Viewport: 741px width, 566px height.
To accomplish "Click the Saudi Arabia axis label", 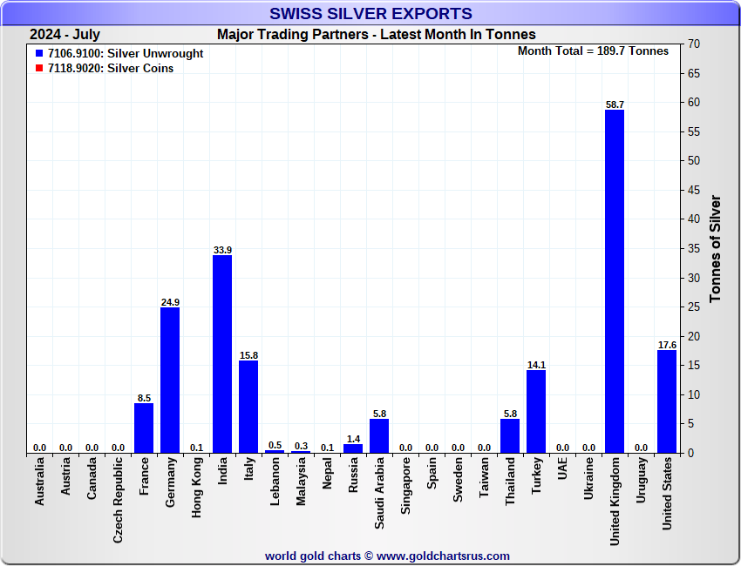I will [380, 496].
